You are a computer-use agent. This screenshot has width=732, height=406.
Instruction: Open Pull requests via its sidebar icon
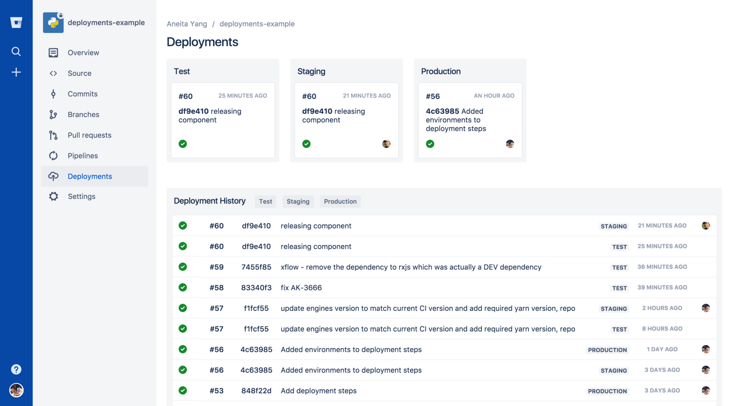pos(53,135)
